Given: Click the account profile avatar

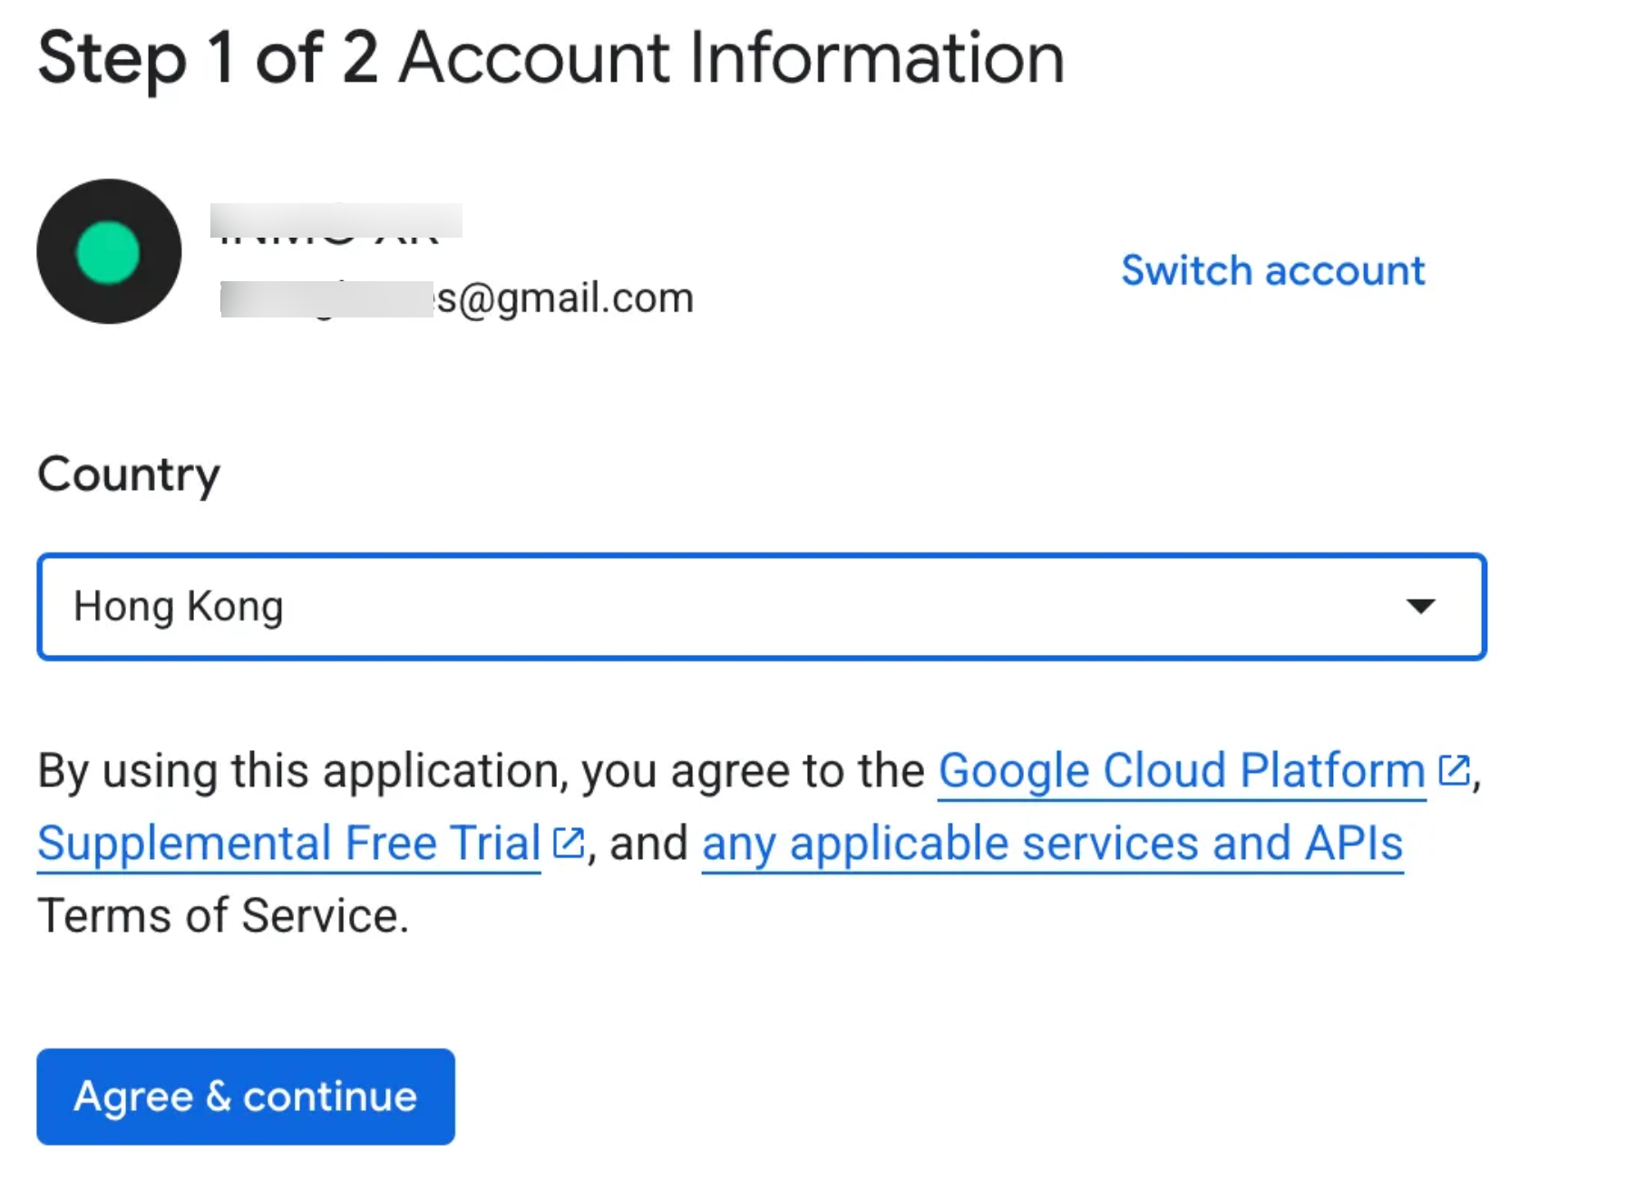Looking at the screenshot, I should (109, 251).
